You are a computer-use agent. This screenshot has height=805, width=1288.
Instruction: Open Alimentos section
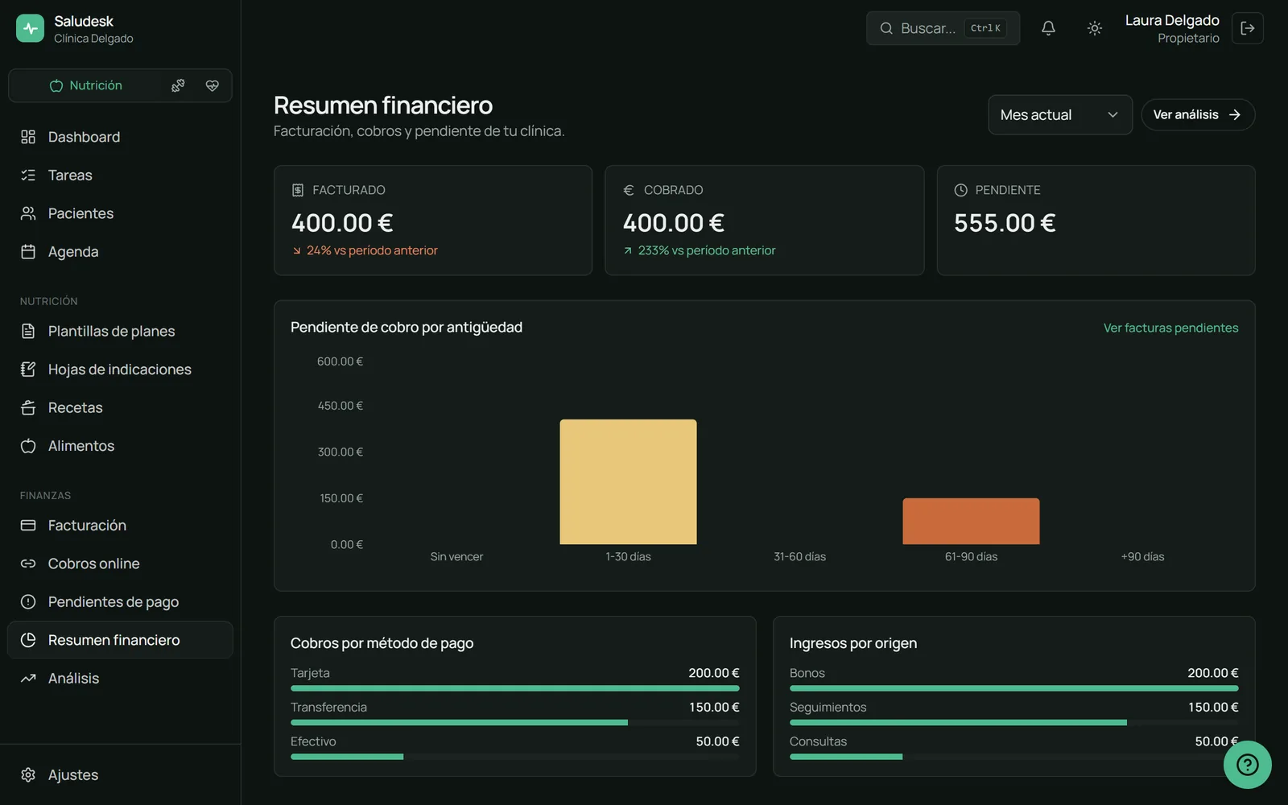pyautogui.click(x=120, y=446)
